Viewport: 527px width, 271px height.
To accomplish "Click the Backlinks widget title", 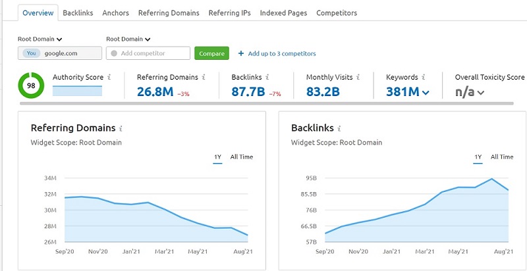I will pos(312,128).
